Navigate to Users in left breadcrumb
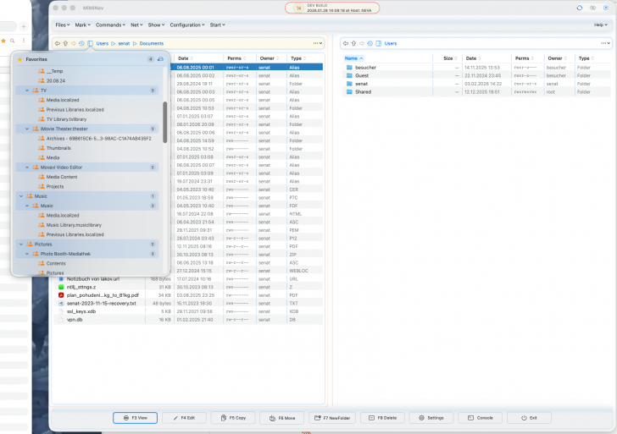 (103, 44)
